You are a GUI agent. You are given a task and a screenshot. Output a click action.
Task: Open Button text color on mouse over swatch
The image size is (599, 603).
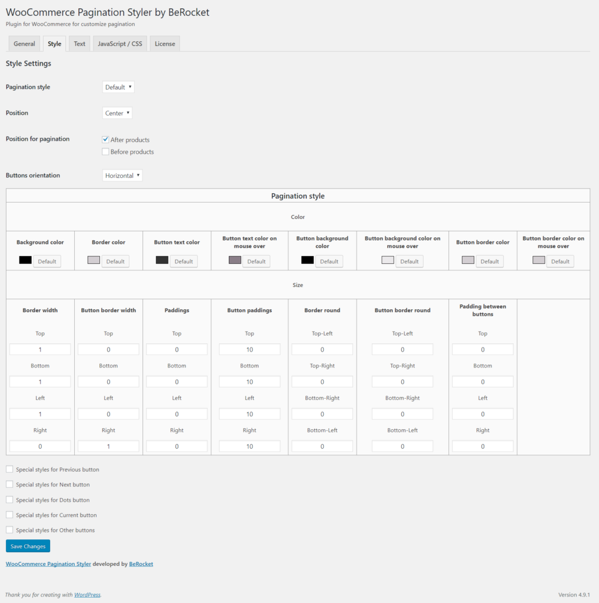[235, 260]
